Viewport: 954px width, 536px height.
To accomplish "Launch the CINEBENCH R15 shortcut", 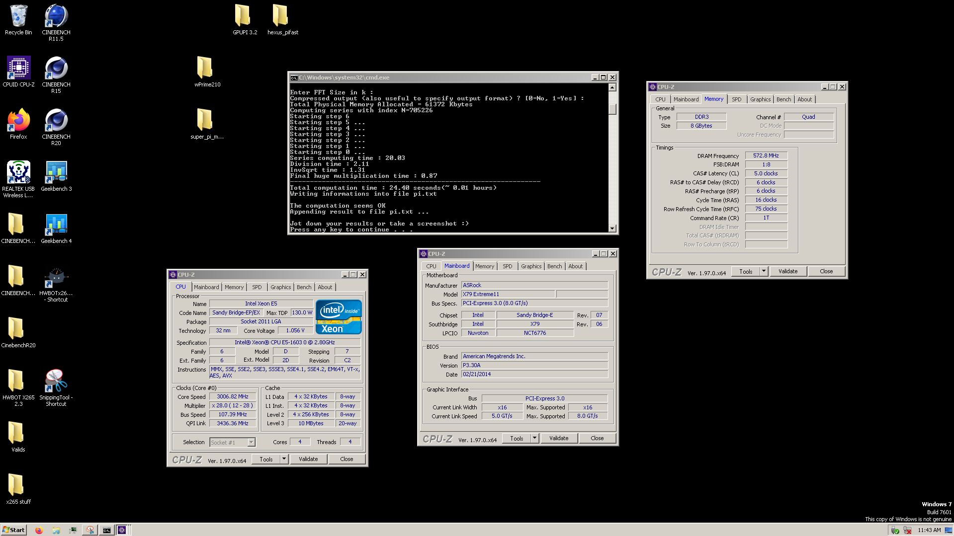I will click(56, 75).
